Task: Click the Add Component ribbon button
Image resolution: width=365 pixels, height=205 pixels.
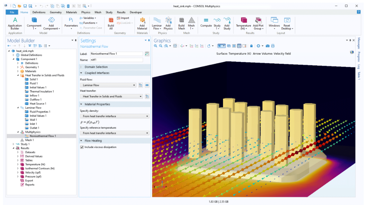Action: [51, 23]
